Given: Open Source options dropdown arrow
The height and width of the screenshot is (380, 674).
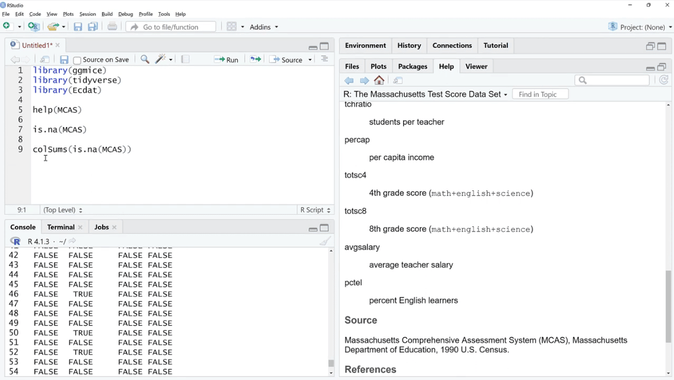Looking at the screenshot, I should pos(310,60).
